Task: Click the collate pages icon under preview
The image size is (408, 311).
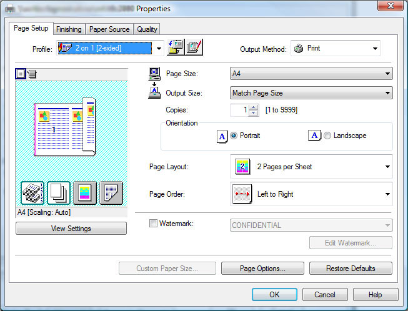Action: coord(32,193)
